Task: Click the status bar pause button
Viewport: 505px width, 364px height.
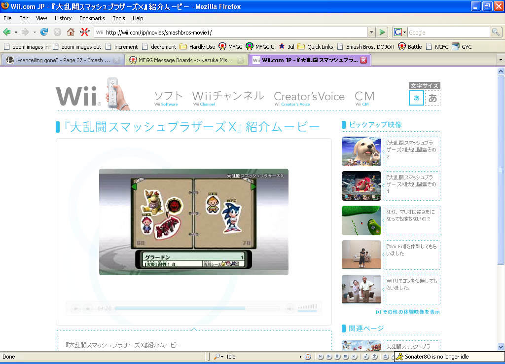Action: [337, 357]
